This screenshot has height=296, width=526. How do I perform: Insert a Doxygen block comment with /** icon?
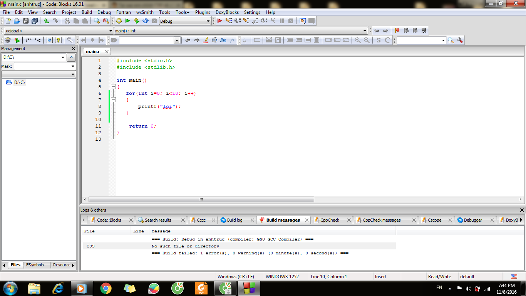click(29, 40)
